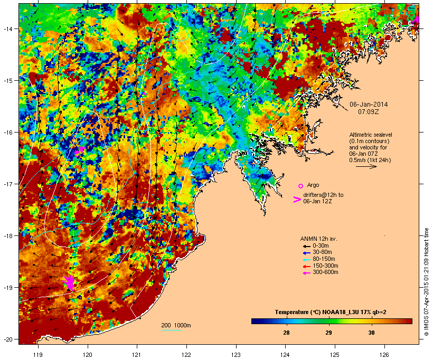Click the magenta drifter marker near 16.4S 120E

pyautogui.click(x=79, y=150)
